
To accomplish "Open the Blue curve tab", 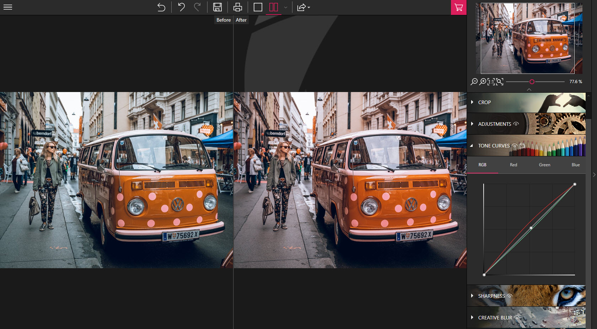I will 575,165.
